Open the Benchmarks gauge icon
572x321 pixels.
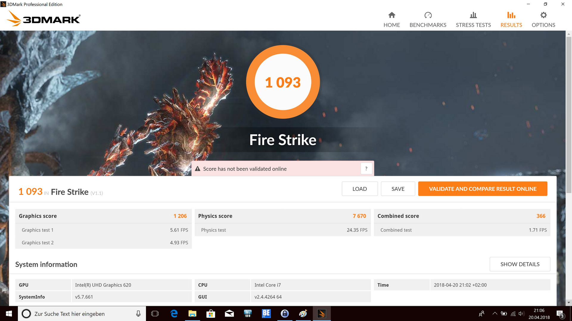[x=428, y=15]
